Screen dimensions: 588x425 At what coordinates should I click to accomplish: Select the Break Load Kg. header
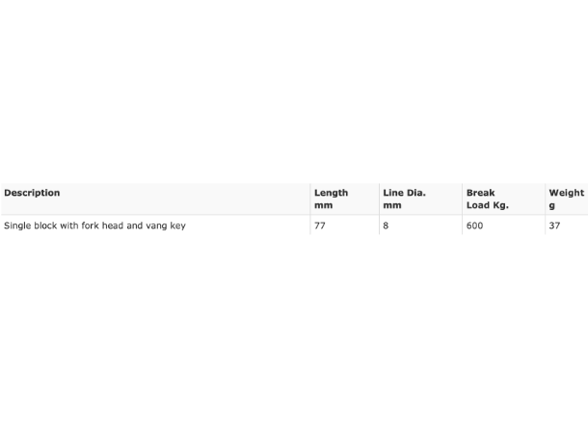tap(488, 199)
